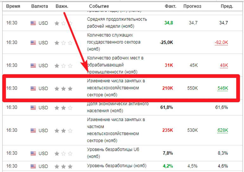Open event Изменение числа занятых в частном секторе

116,130
